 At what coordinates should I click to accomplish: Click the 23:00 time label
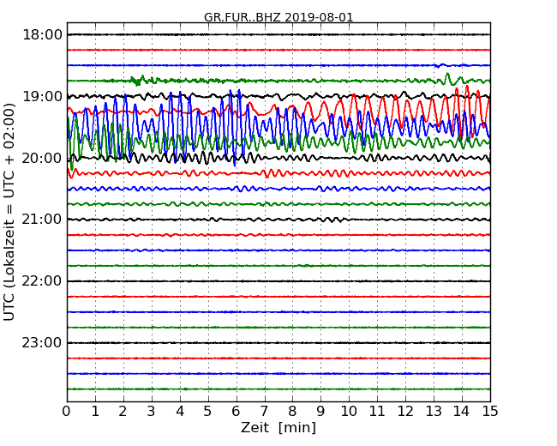42,343
